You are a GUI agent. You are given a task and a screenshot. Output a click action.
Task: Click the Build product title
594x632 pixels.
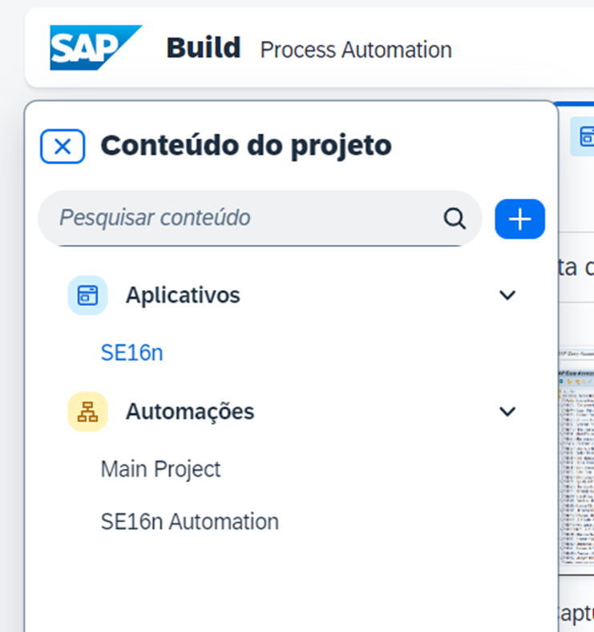coord(204,47)
